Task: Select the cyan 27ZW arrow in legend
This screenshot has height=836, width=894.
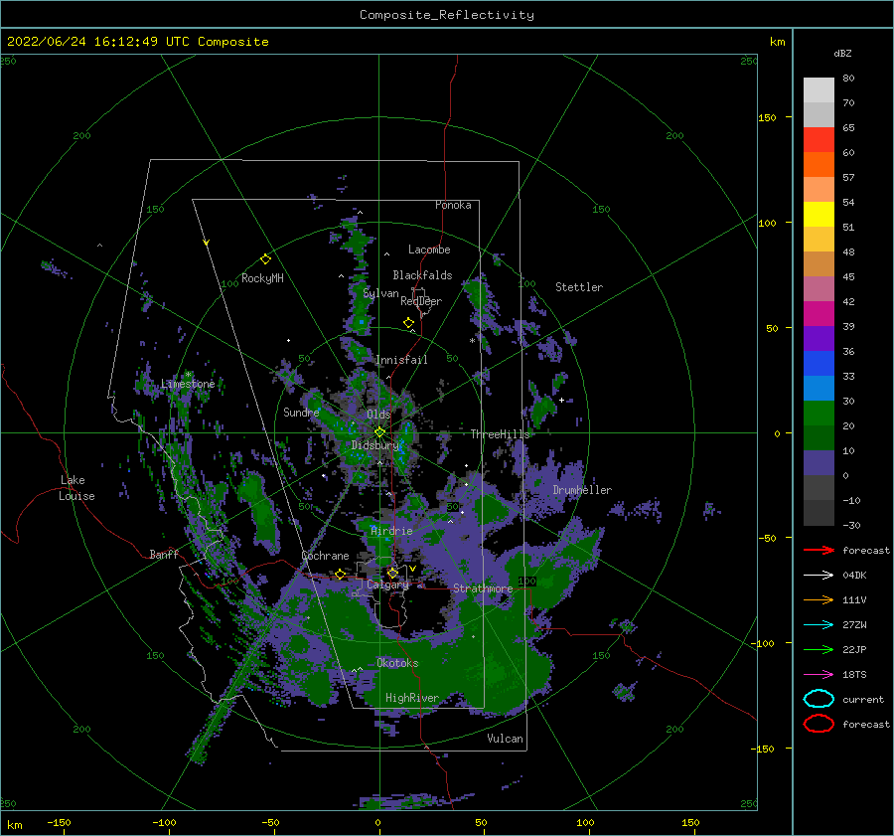Action: [819, 625]
